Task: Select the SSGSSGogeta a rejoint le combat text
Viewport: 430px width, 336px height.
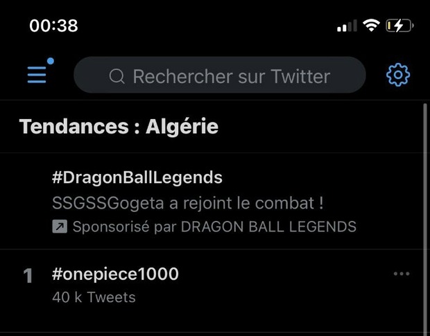Action: [x=189, y=204]
